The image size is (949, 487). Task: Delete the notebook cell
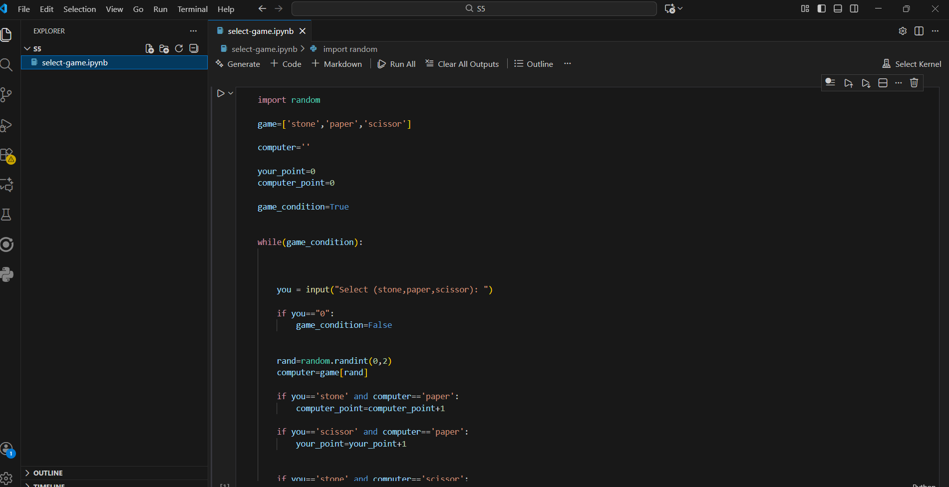pyautogui.click(x=914, y=83)
